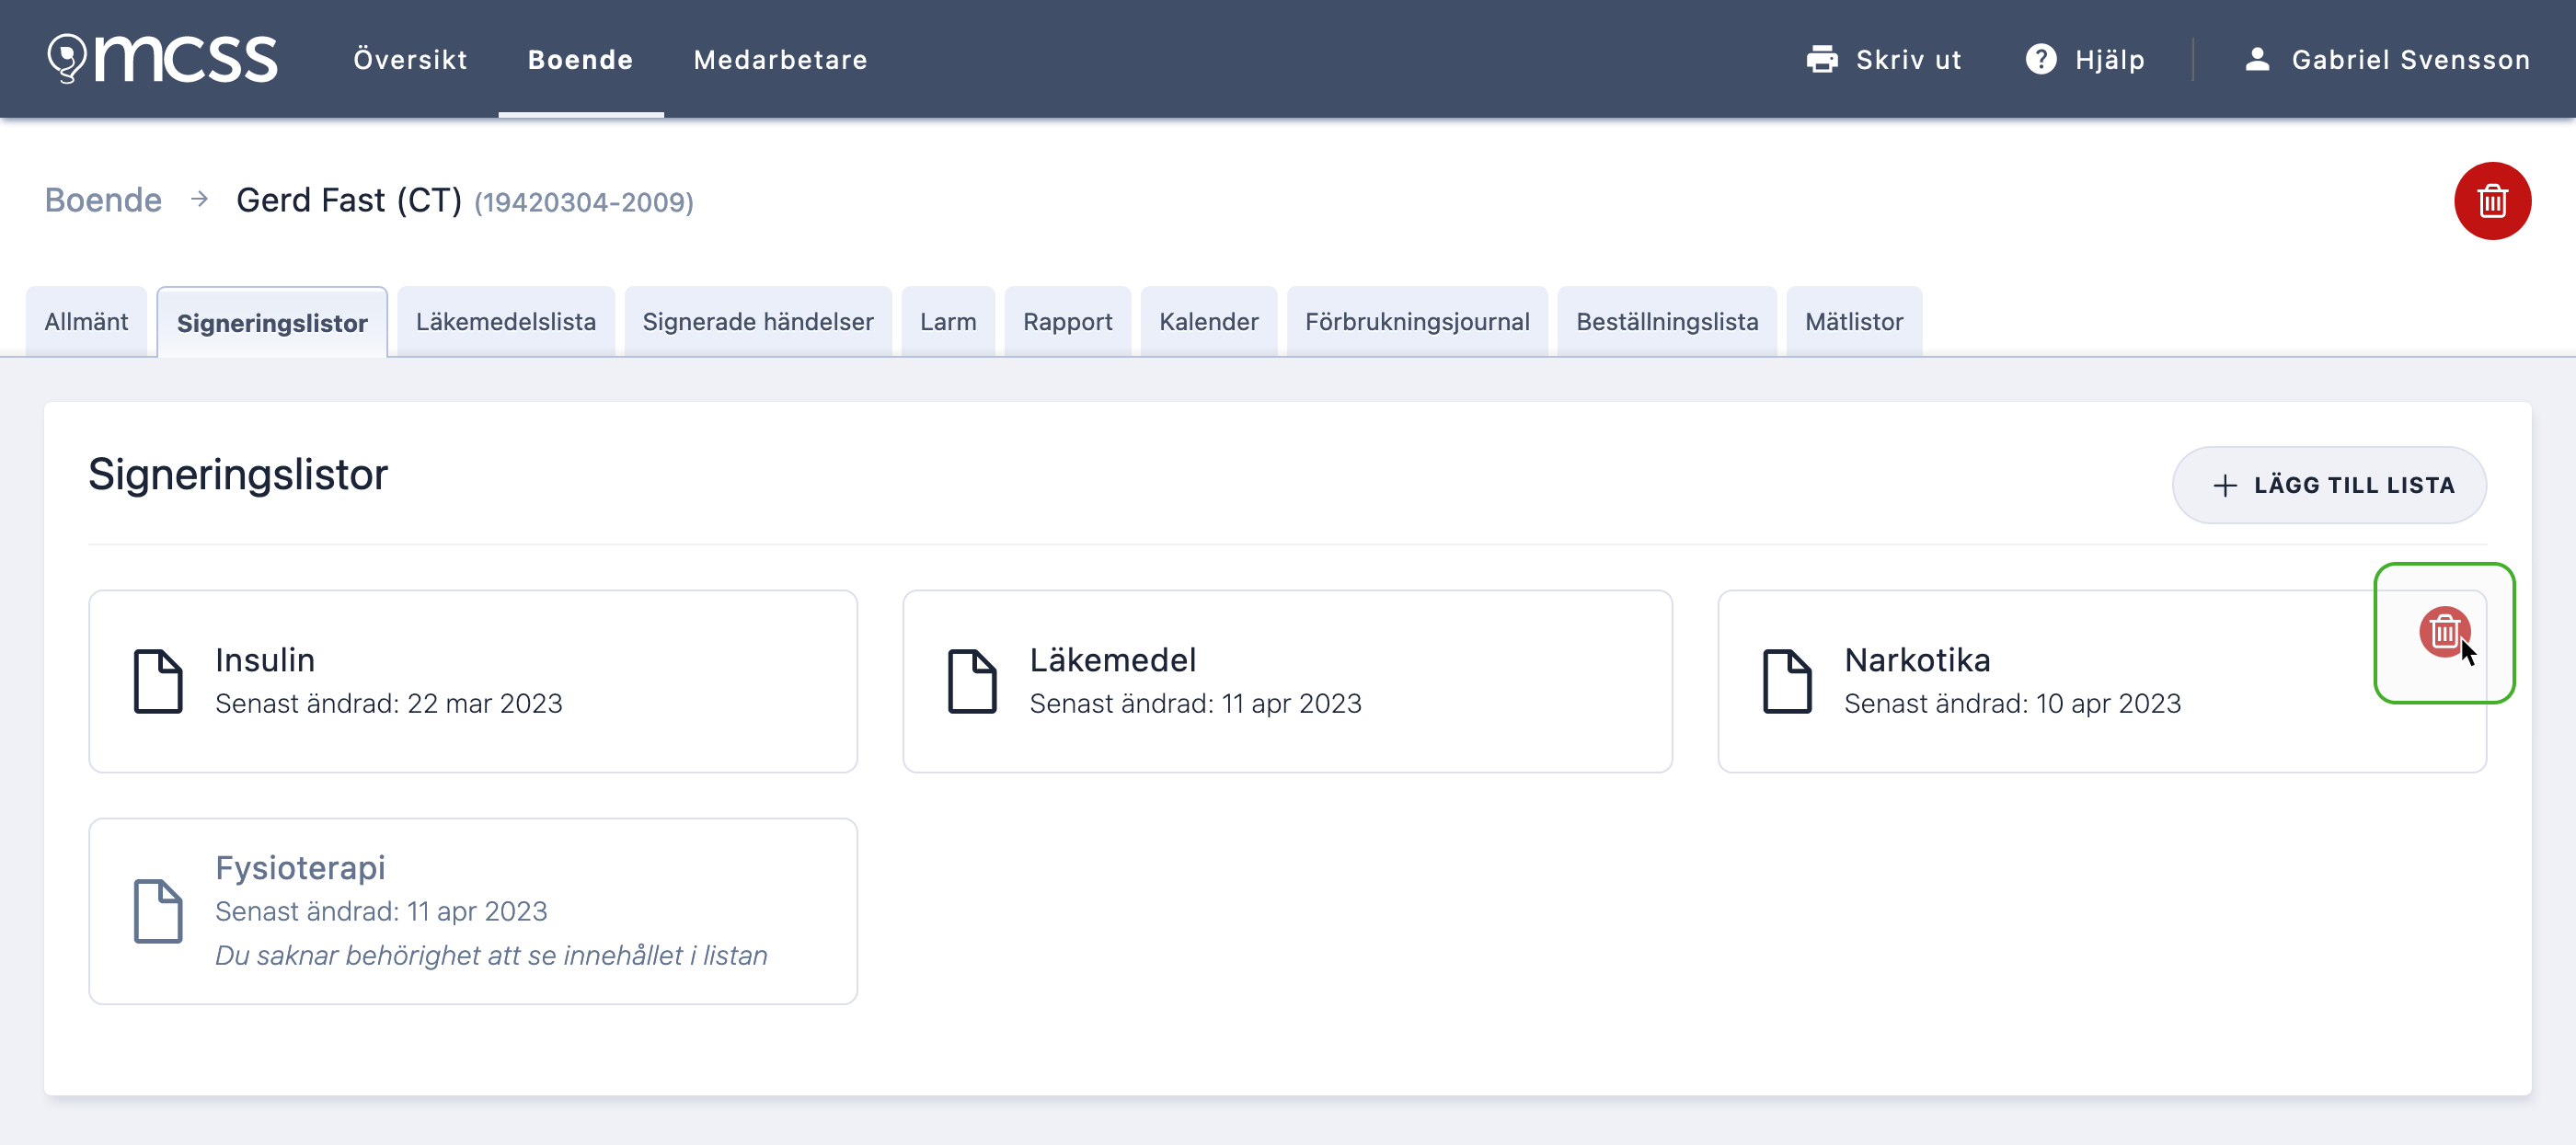Click the MCSS logo

(163, 58)
